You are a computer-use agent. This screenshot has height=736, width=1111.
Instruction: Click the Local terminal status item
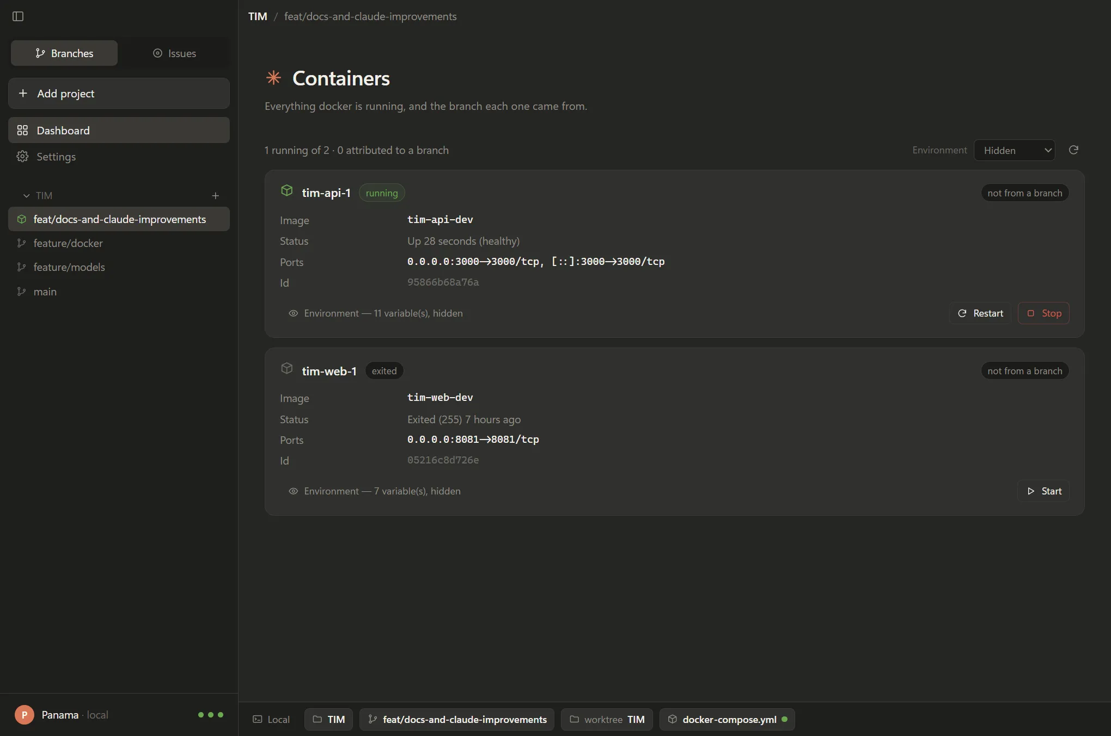[271, 720]
